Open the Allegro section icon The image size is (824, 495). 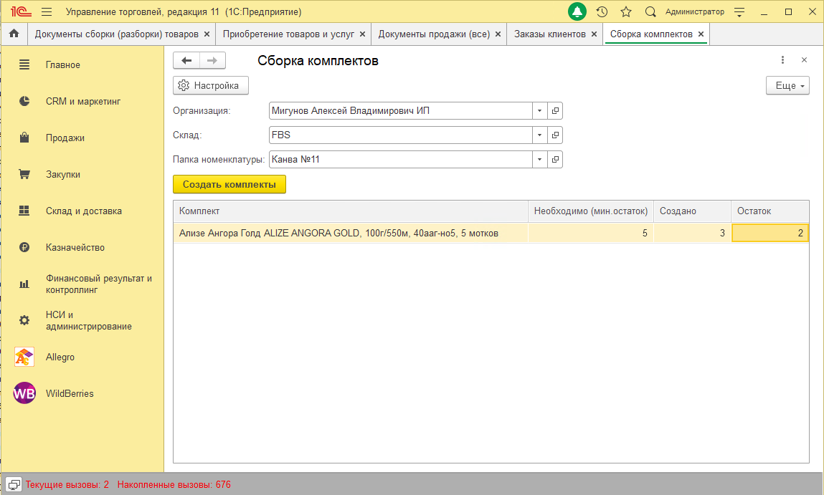[x=24, y=357]
